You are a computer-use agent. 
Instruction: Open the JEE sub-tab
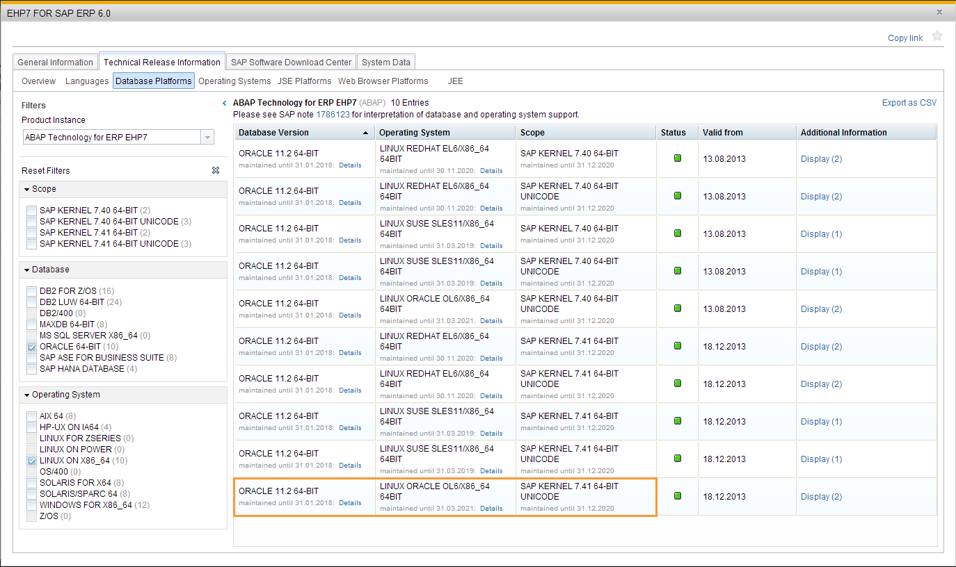pos(456,81)
